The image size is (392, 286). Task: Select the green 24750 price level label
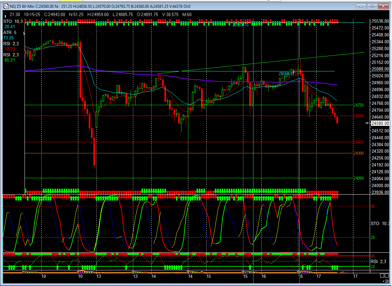click(359, 105)
